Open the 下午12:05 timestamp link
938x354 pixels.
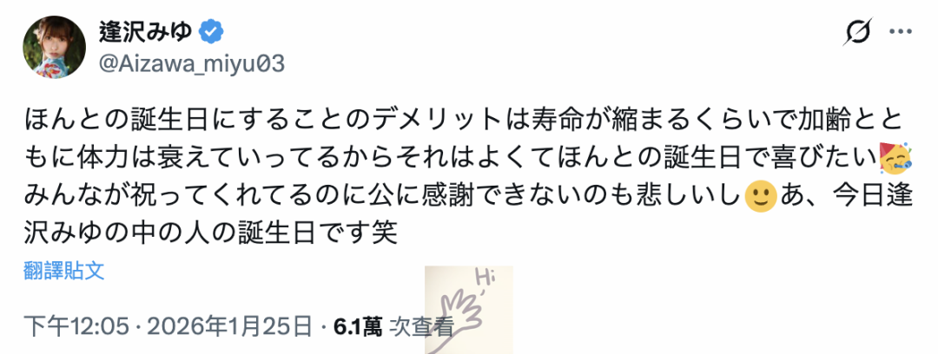(76, 326)
